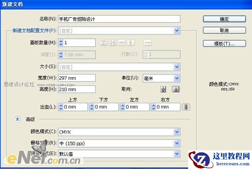This screenshot has height=169, width=252.
Task: Open the 预览模式 默认值 dropdown
Action: click(119, 154)
